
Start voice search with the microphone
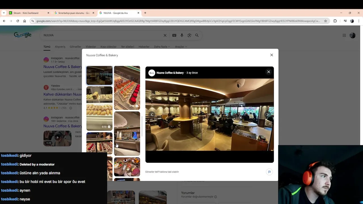pos(182,35)
